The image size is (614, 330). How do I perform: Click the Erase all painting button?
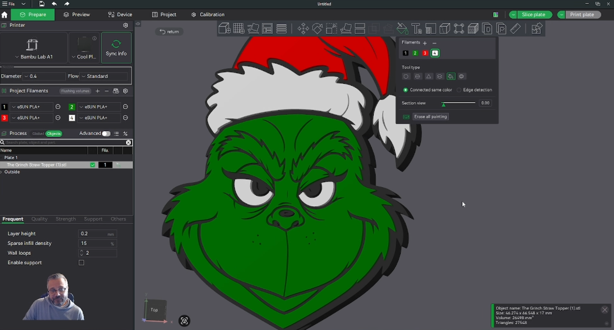click(430, 117)
